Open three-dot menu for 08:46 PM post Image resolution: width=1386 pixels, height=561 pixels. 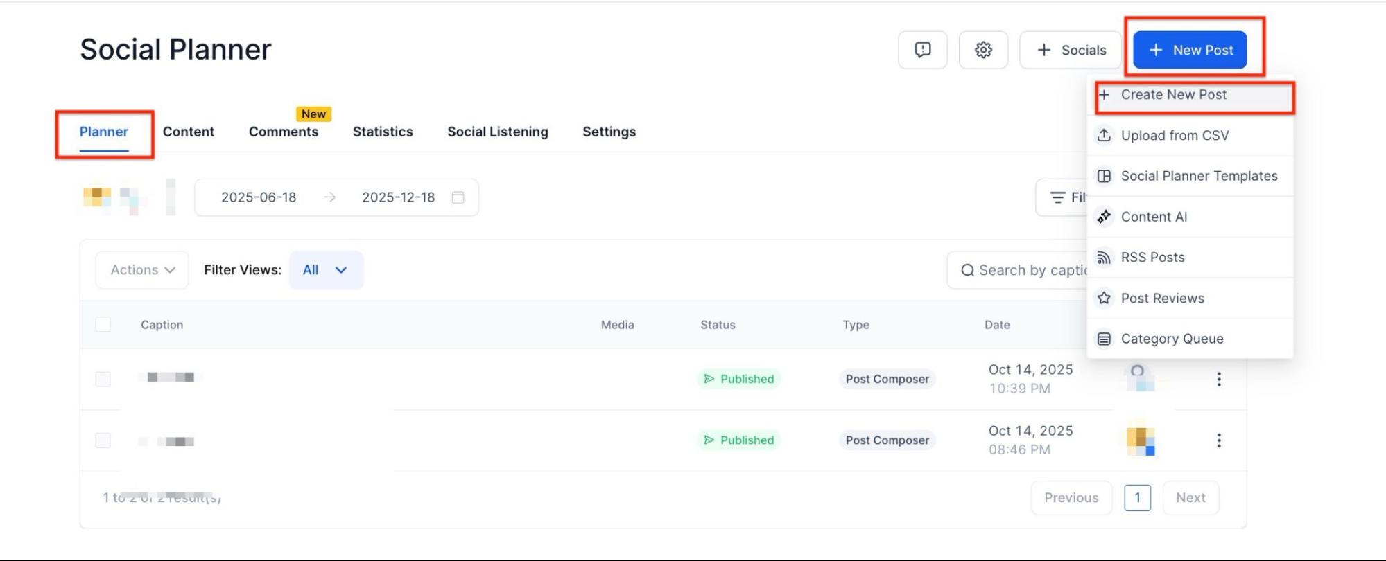1218,440
